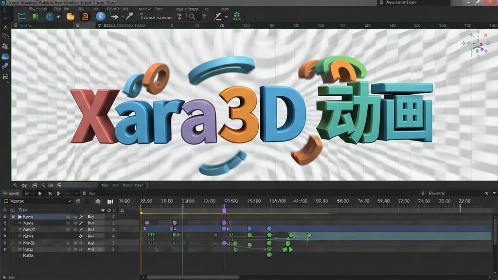
Task: Click the green figure icon in top toolbar
Action: point(237,16)
